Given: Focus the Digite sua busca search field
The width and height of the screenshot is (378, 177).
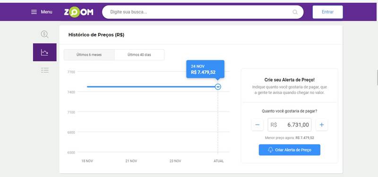Looking at the screenshot, I should point(203,12).
